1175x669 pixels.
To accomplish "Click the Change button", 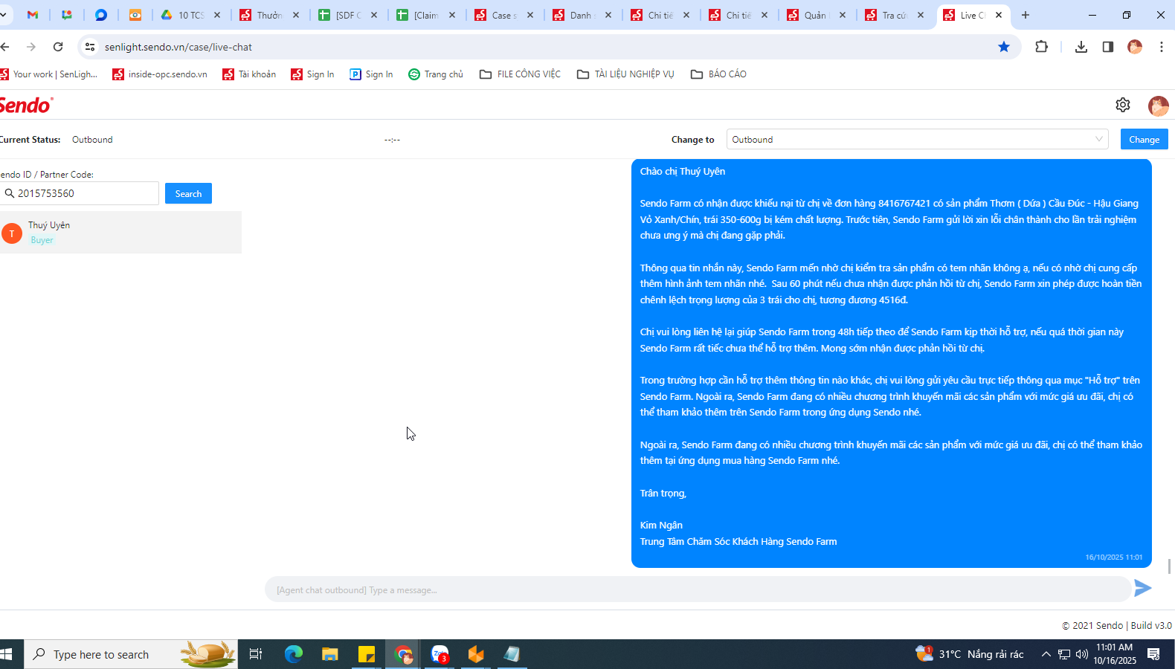I will [1144, 139].
